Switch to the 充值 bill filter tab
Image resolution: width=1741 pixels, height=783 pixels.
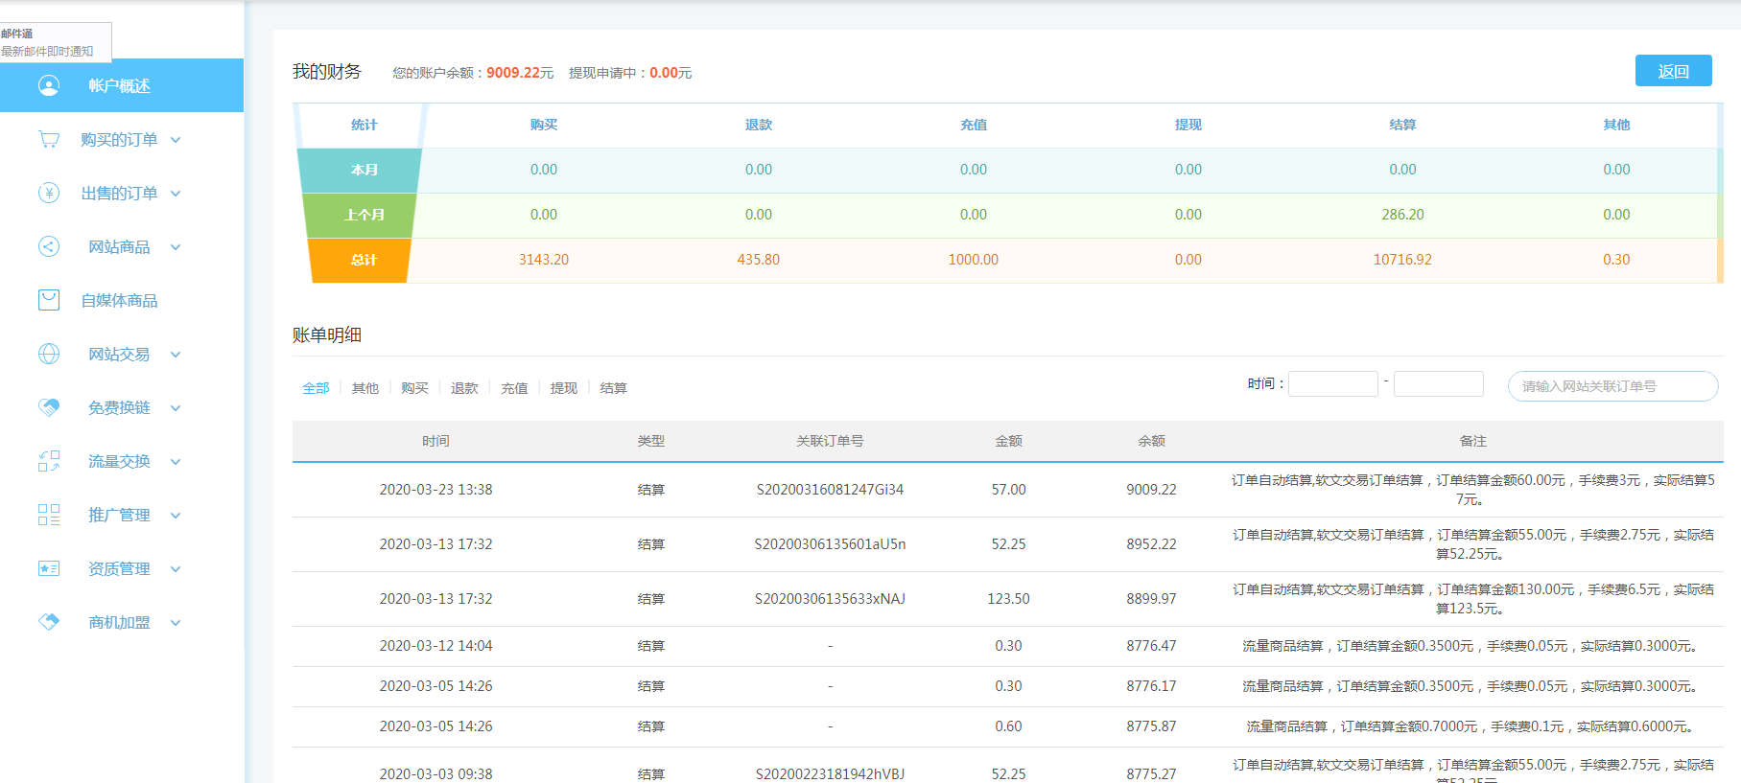[514, 388]
